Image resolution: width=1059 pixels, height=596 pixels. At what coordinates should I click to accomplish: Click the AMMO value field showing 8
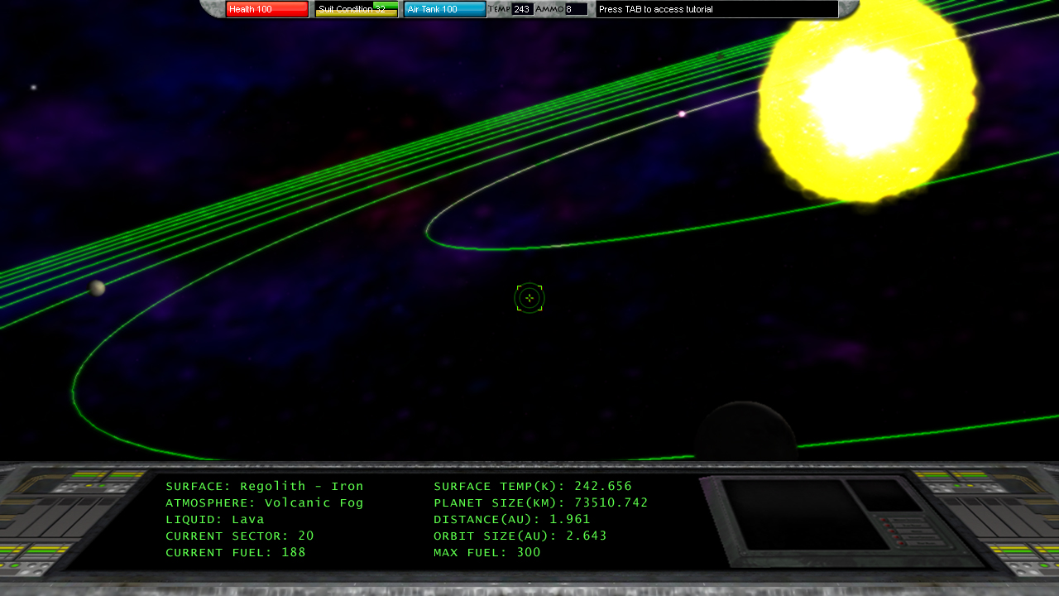coord(576,9)
